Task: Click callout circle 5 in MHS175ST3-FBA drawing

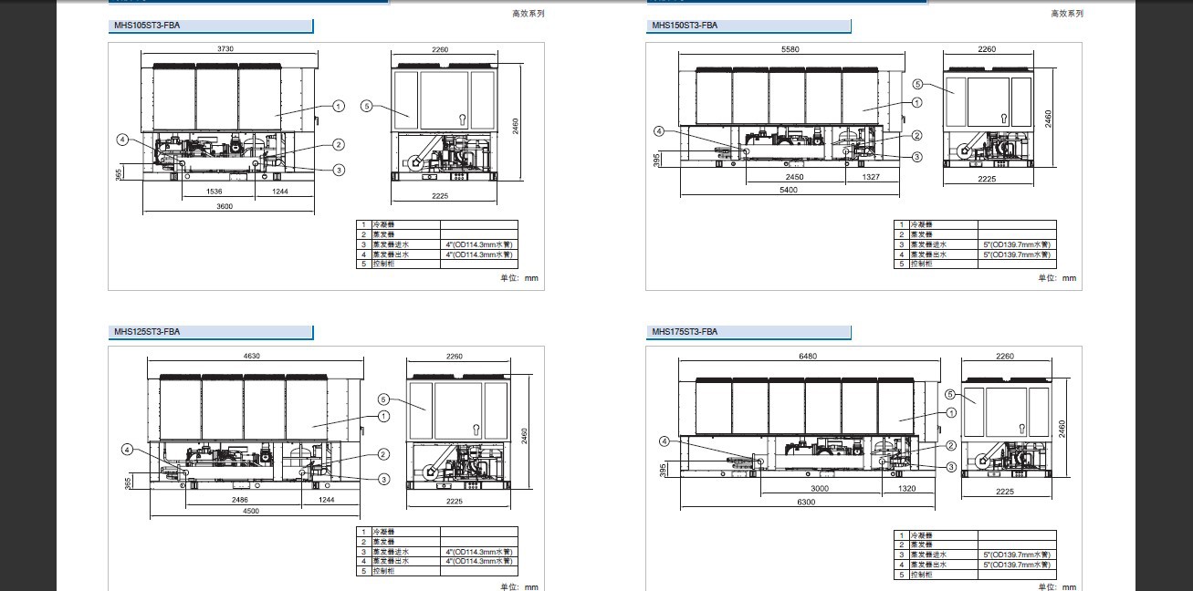Action: [950, 394]
